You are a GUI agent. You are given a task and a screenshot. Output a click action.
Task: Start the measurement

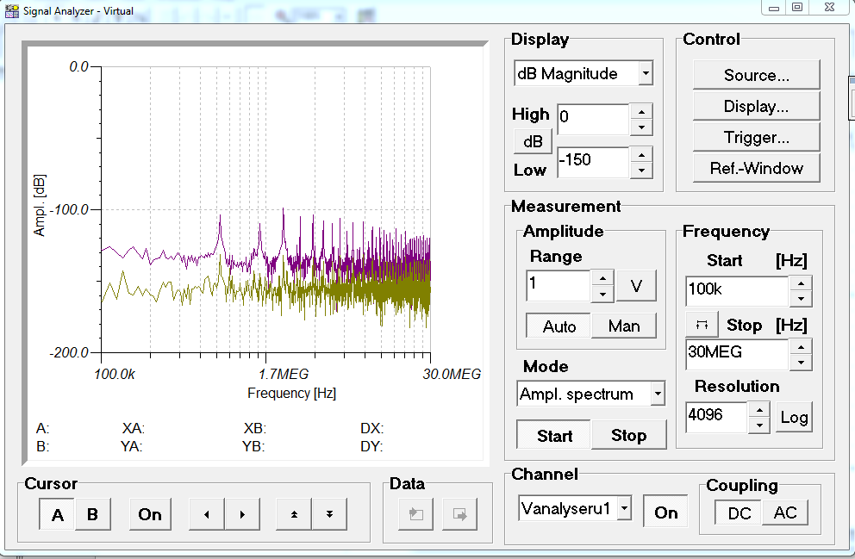[552, 435]
